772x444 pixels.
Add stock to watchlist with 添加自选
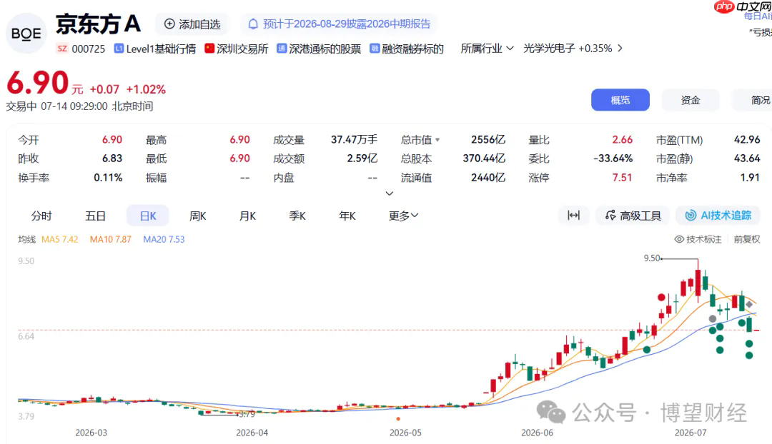coord(192,24)
